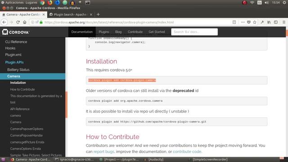Follow the contribute code link
Screen dimensions: 288x162
click(x=187, y=152)
